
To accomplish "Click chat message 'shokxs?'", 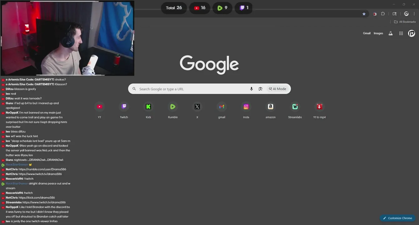I will [x=60, y=80].
